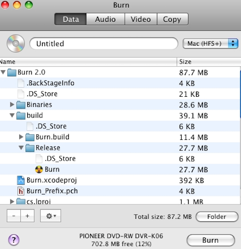Switch to the Video tab
Viewport: 241px width, 249px height.
(141, 19)
